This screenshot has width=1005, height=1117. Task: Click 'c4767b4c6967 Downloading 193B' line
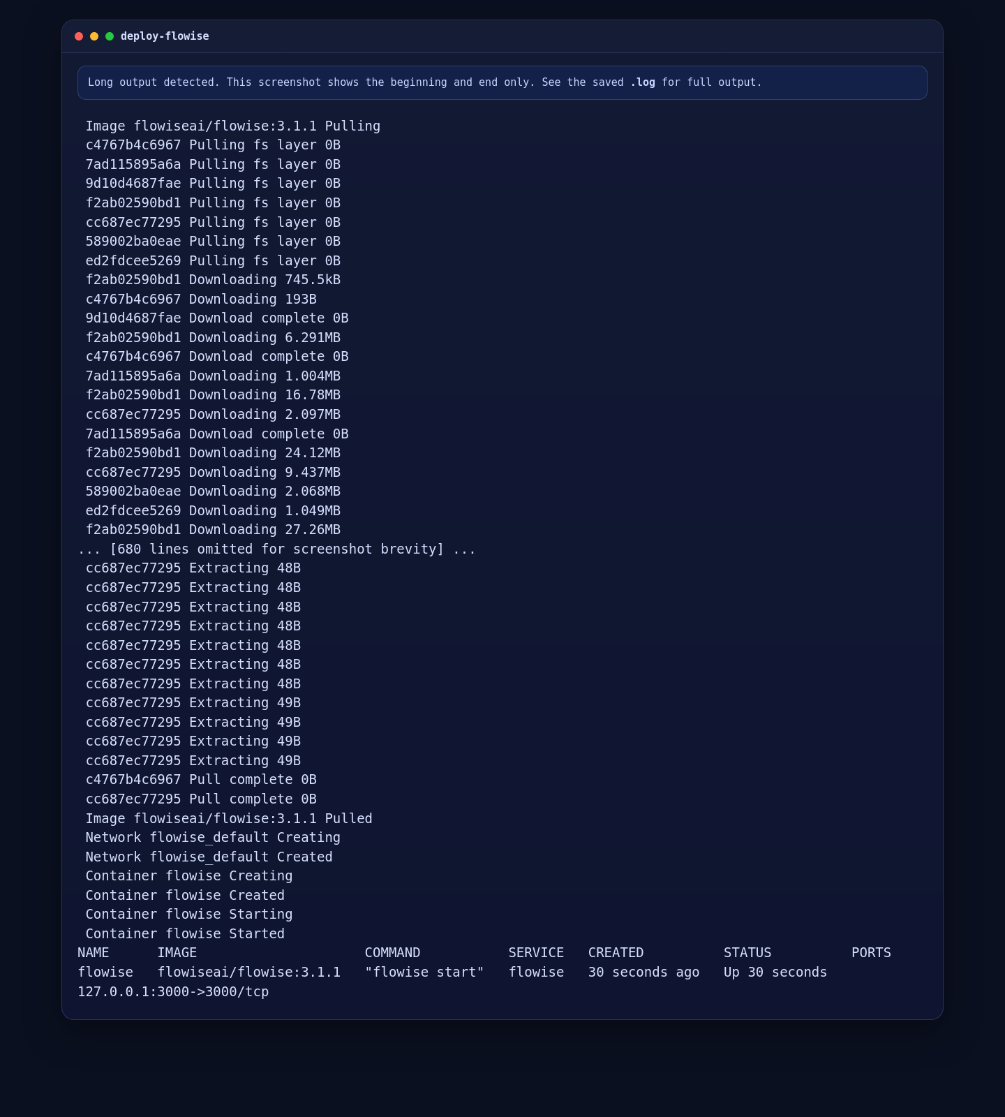pyautogui.click(x=201, y=299)
